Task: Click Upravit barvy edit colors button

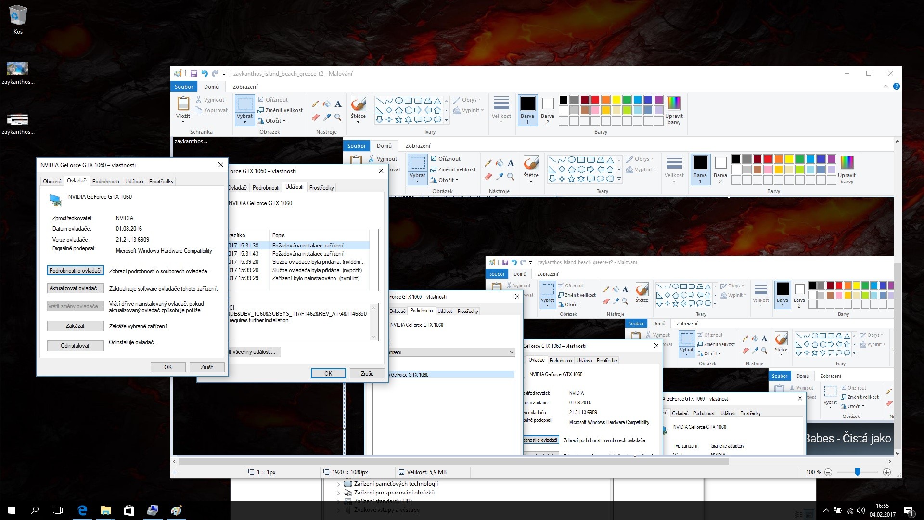Action: (674, 110)
